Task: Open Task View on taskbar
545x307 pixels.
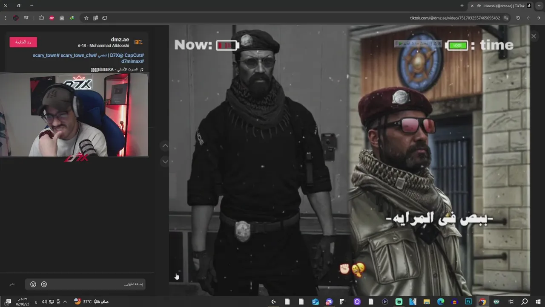Action: click(x=511, y=301)
